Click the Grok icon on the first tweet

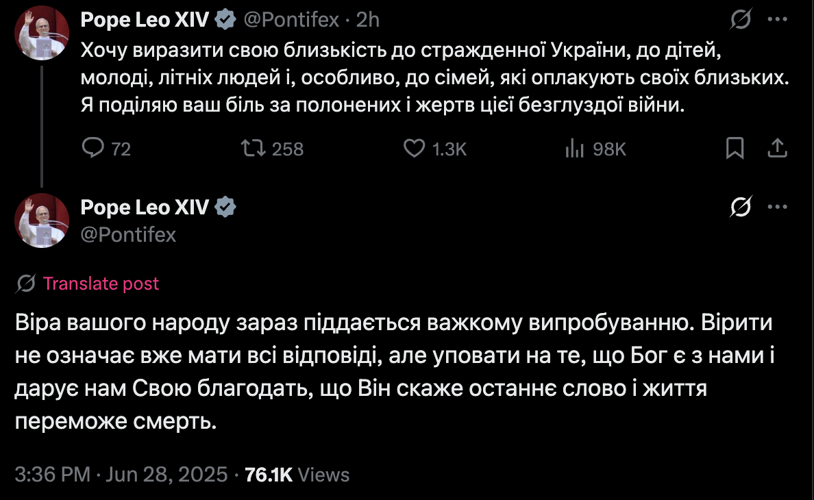click(740, 21)
